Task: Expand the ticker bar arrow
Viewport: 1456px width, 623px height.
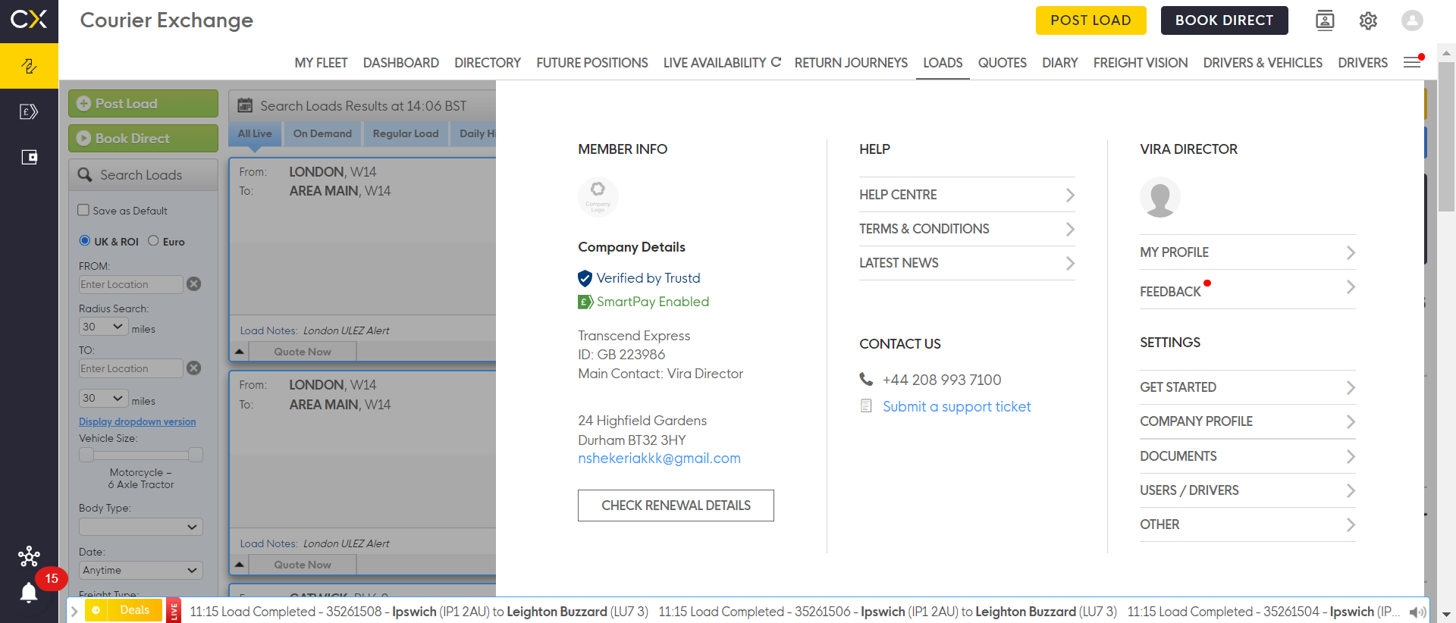Action: tap(74, 611)
